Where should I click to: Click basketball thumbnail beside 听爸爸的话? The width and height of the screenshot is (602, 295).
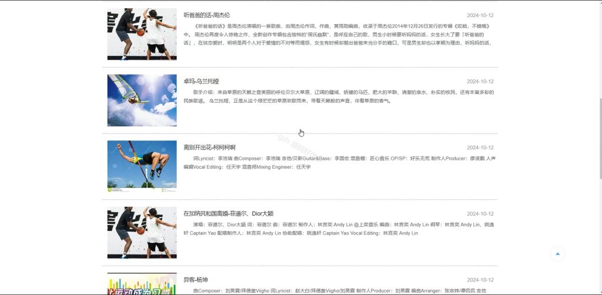pos(142,34)
